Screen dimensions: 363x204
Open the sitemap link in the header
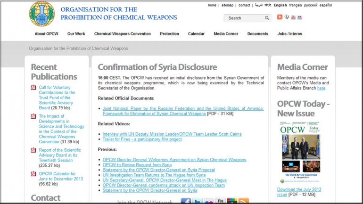[x=227, y=6]
